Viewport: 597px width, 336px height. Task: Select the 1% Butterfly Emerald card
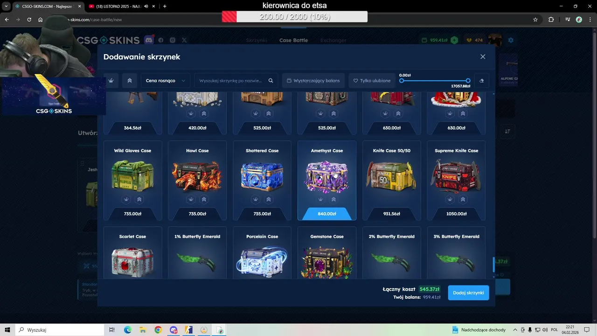pos(197,252)
